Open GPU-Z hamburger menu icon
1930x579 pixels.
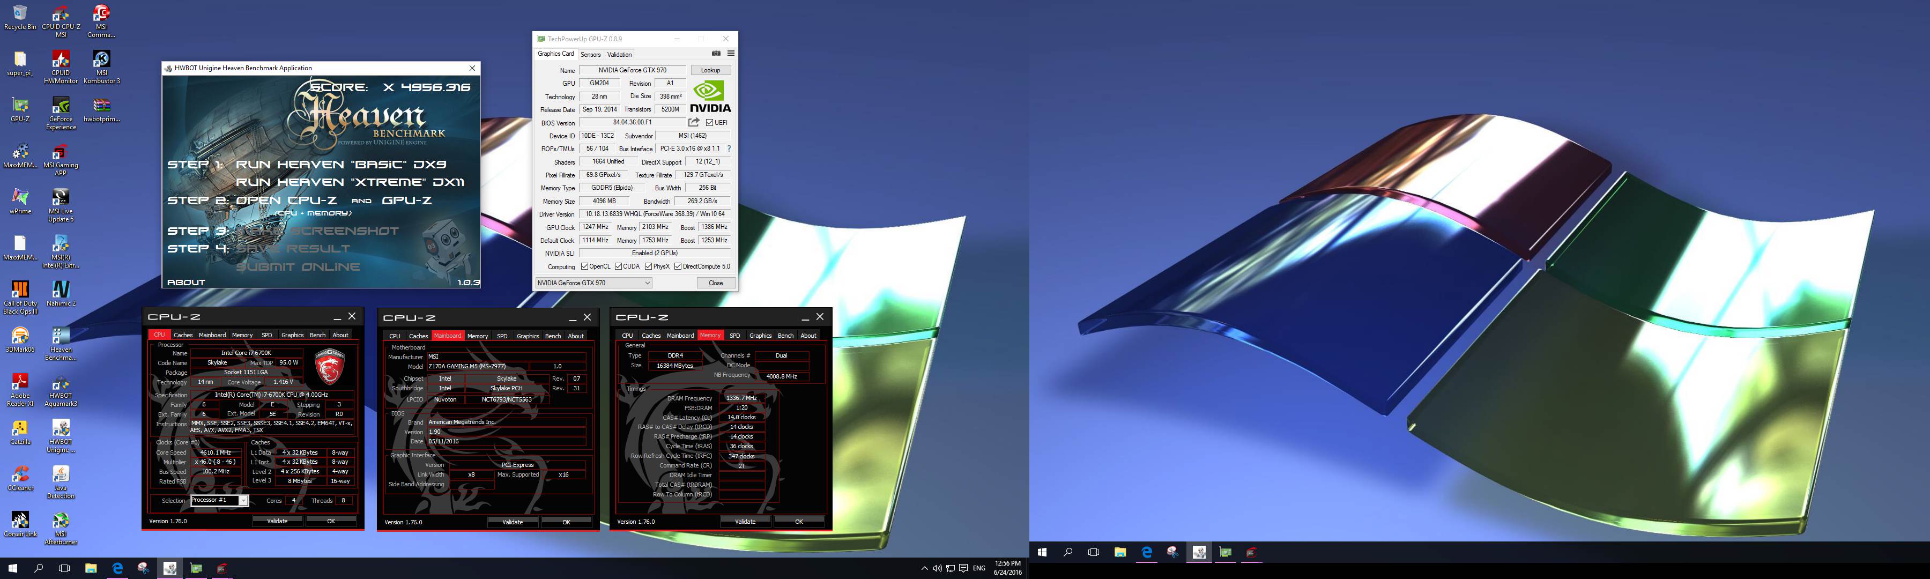point(731,54)
